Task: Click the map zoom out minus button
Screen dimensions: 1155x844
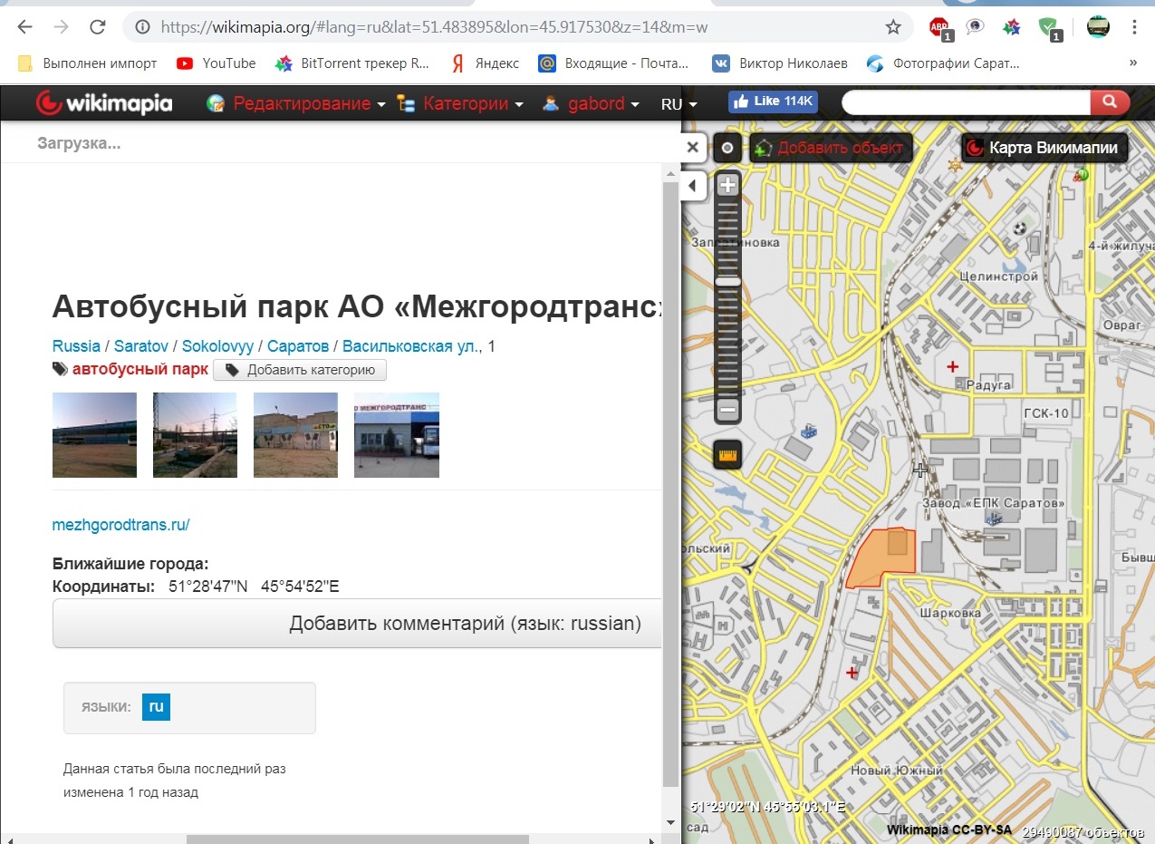Action: coord(727,411)
